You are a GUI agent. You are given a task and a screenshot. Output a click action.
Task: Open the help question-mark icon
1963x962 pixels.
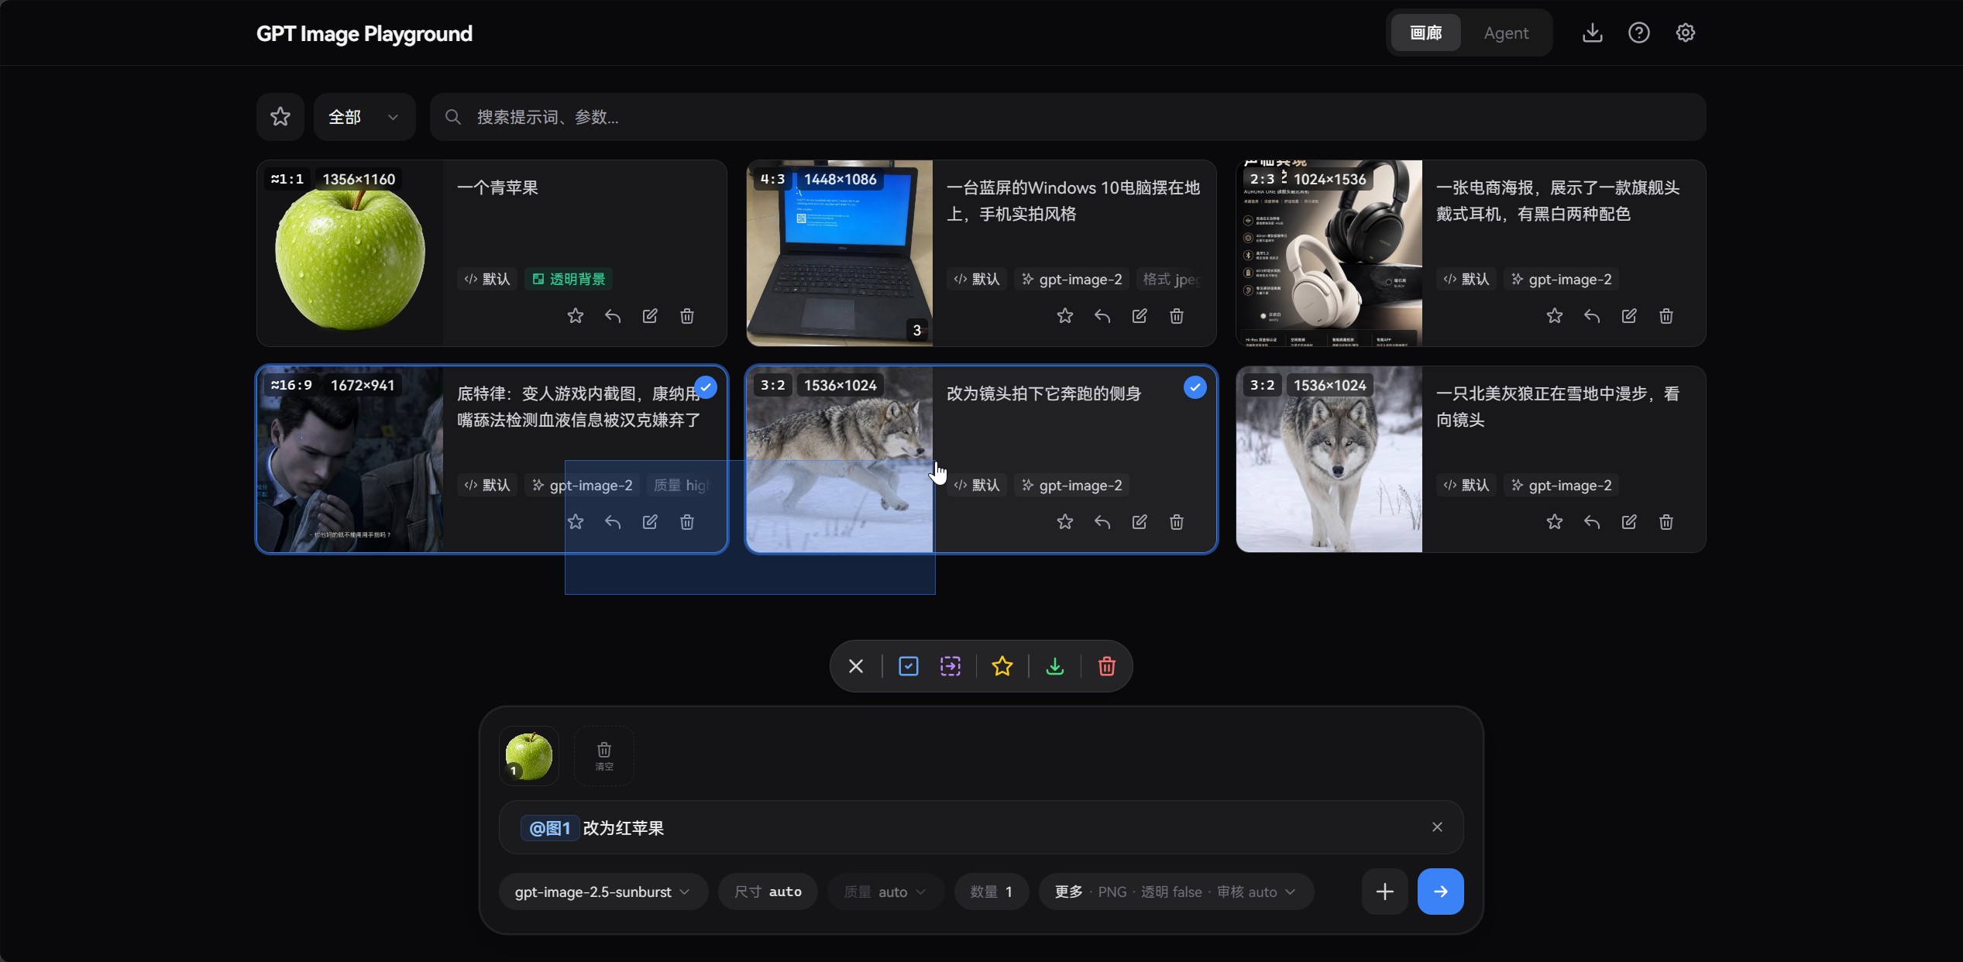[1638, 33]
